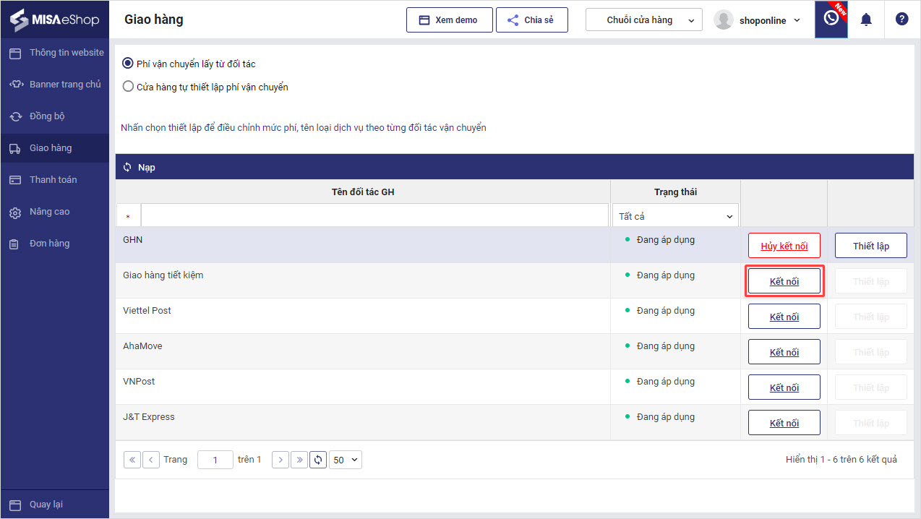This screenshot has height=519, width=921.
Task: Click the next page arrow icon
Action: (x=280, y=460)
